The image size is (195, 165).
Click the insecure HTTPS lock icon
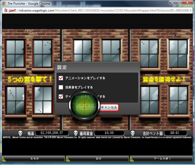click(6, 11)
